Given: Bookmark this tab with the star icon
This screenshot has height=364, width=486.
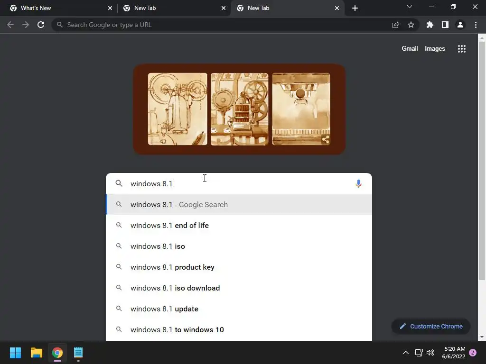Looking at the screenshot, I should 411,25.
